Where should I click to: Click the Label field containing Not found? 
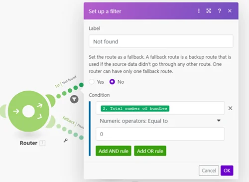coord(161,41)
